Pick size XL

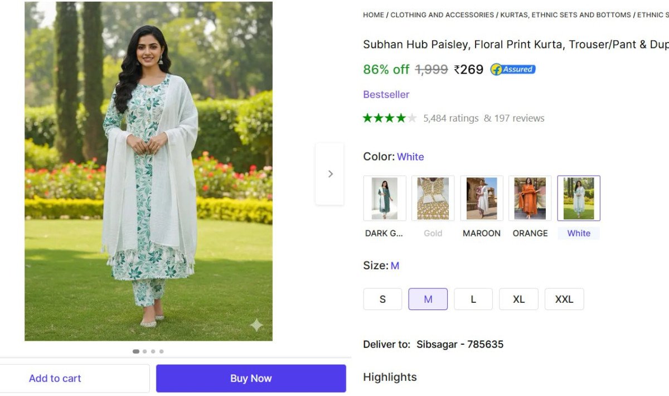pyautogui.click(x=518, y=300)
